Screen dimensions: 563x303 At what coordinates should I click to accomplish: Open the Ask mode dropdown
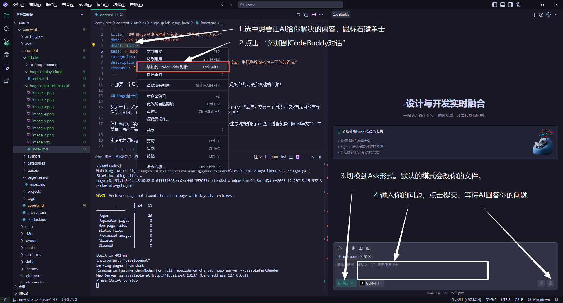coord(346,283)
